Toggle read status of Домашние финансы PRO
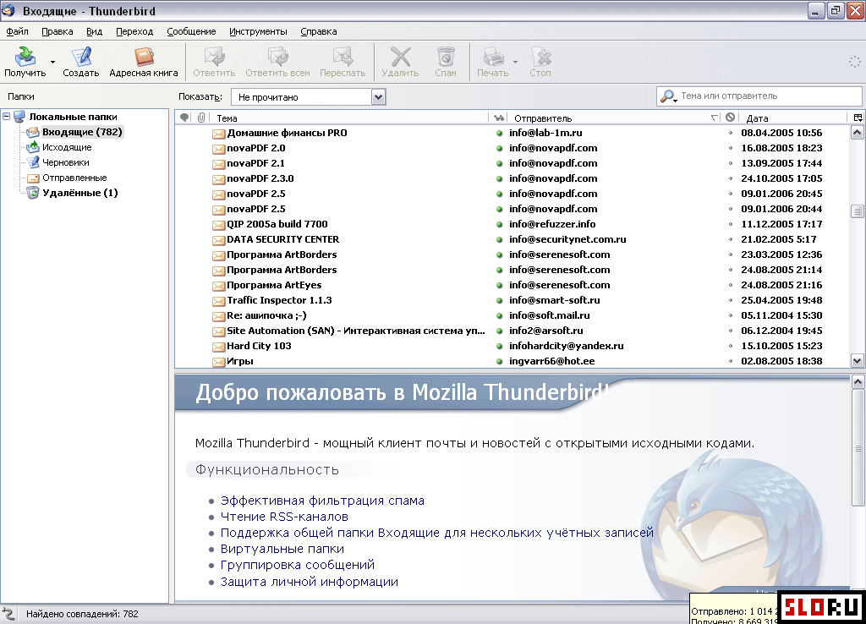This screenshot has height=624, width=866. point(499,133)
